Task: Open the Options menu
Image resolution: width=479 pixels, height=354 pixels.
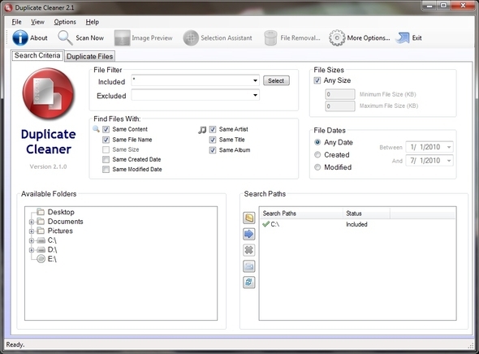Action: tap(65, 22)
